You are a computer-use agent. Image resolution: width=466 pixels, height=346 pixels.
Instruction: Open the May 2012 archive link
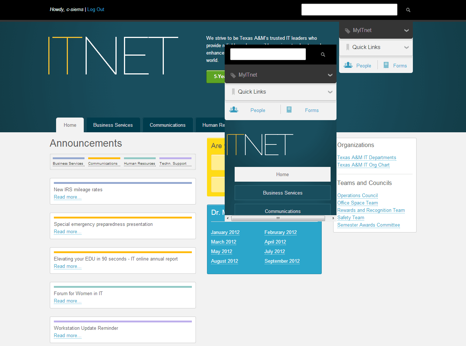click(221, 252)
